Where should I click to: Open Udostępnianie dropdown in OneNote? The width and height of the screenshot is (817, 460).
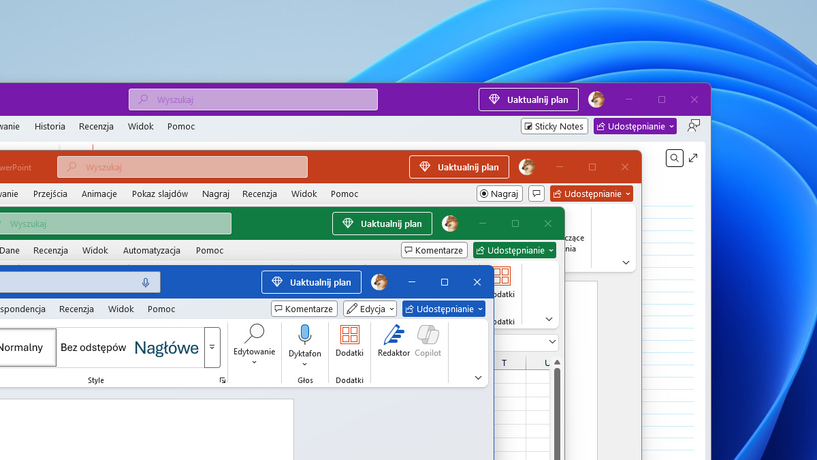click(635, 126)
